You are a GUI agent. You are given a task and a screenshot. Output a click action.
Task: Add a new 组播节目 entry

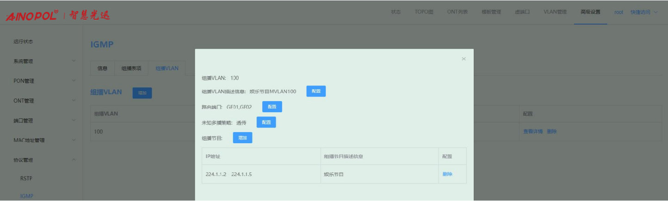(242, 138)
